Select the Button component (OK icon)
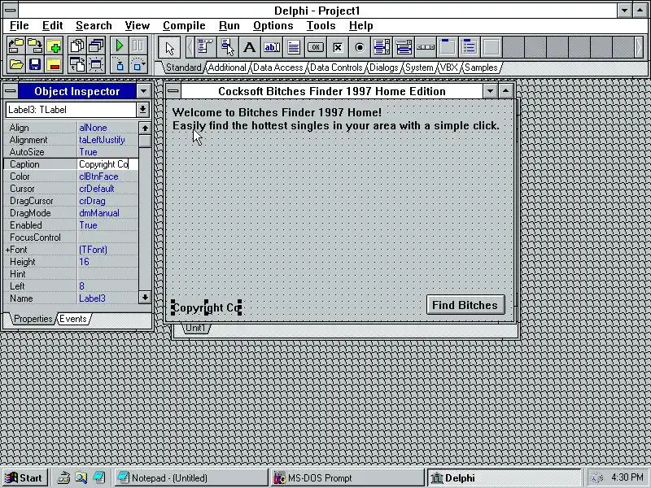Screen dimensions: 651x488 point(316,47)
